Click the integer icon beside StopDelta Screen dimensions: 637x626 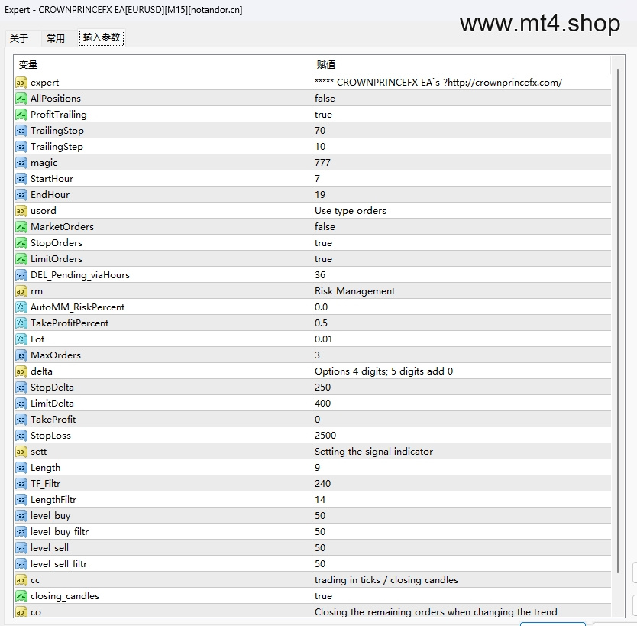tap(21, 388)
